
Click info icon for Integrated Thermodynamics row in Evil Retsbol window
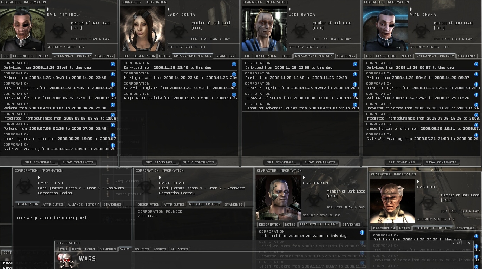pos(113,115)
